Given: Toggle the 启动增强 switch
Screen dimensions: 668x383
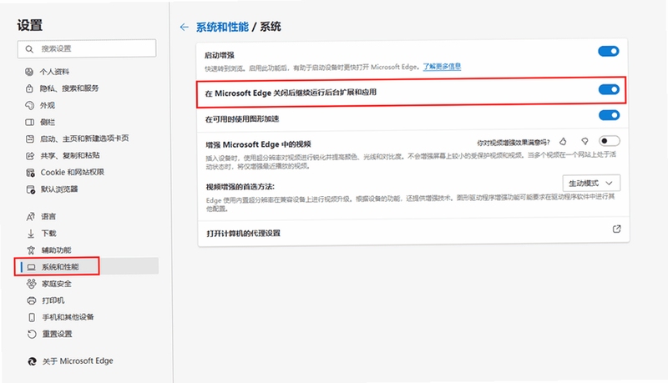Looking at the screenshot, I should pos(609,51).
